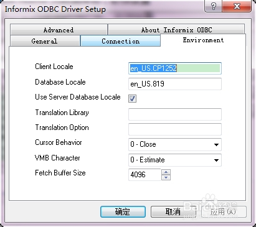Click the Cursor Behavior label

pos(59,142)
